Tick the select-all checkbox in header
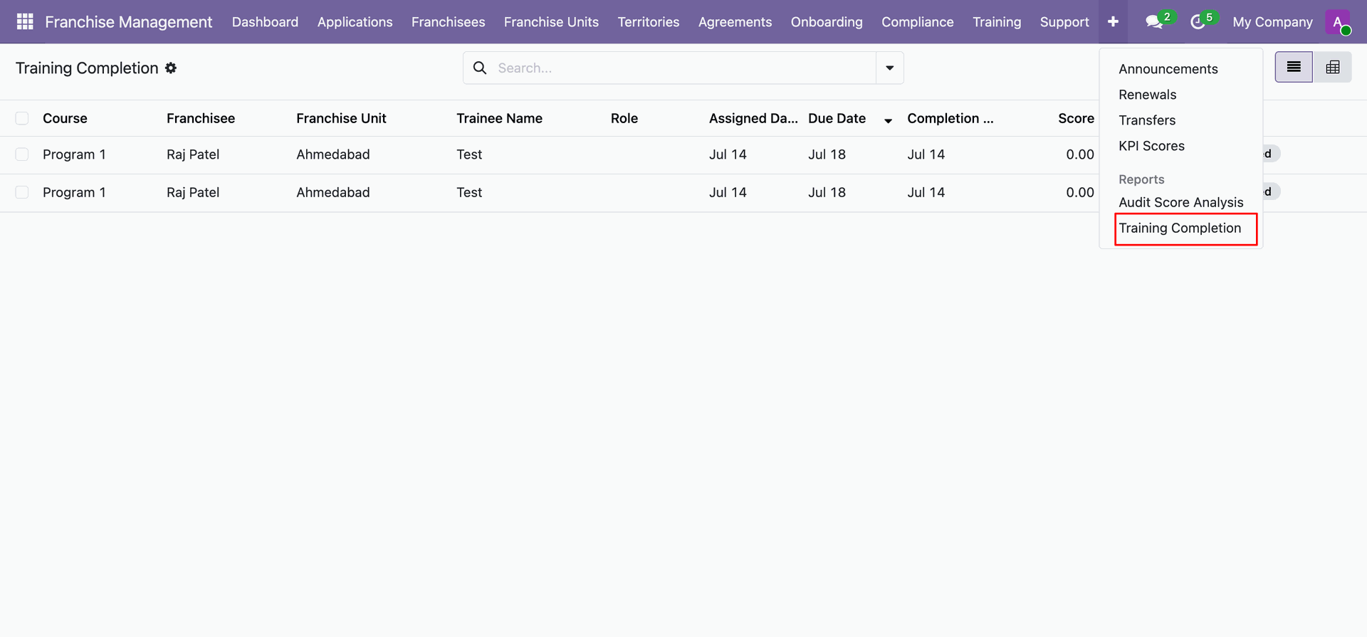The width and height of the screenshot is (1367, 637). tap(22, 118)
